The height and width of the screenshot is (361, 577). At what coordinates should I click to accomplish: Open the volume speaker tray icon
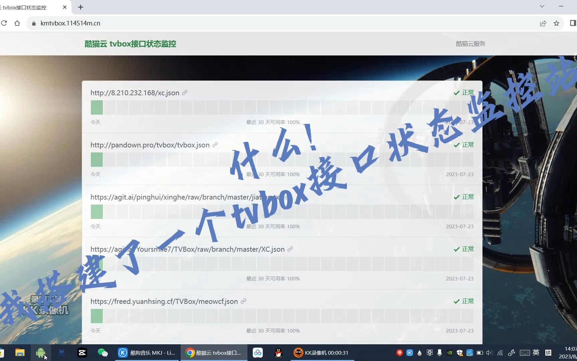490,353
